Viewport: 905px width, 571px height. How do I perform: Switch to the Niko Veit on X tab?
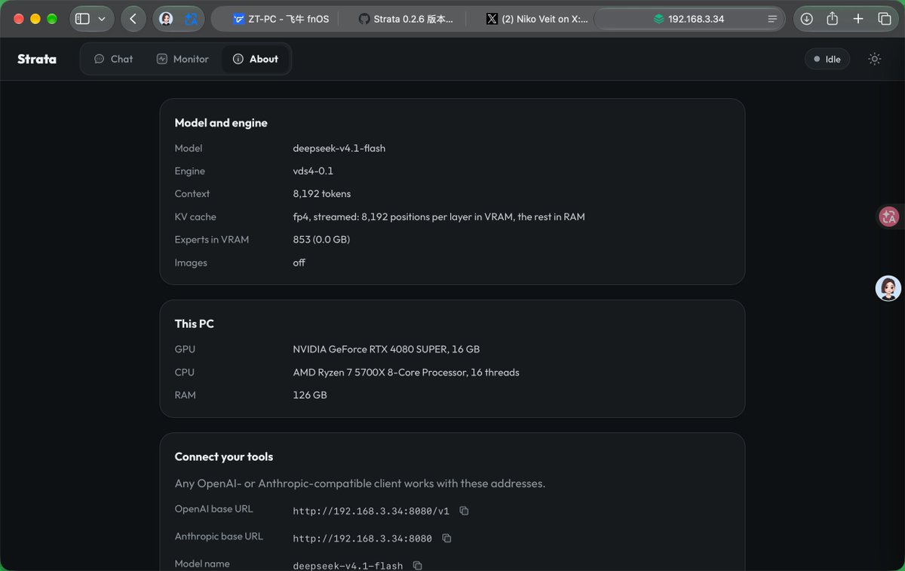point(537,19)
